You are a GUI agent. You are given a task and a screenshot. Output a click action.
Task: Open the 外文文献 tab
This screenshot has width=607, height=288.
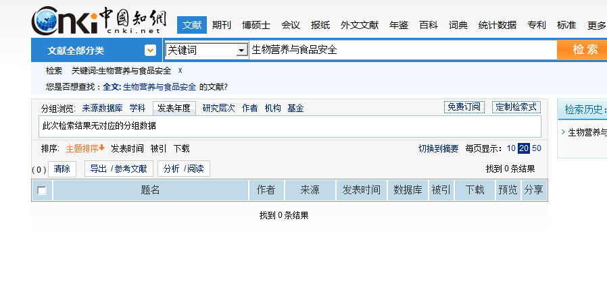click(x=360, y=26)
